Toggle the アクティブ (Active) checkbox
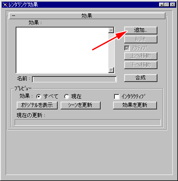The image size is (178, 181). point(127,48)
